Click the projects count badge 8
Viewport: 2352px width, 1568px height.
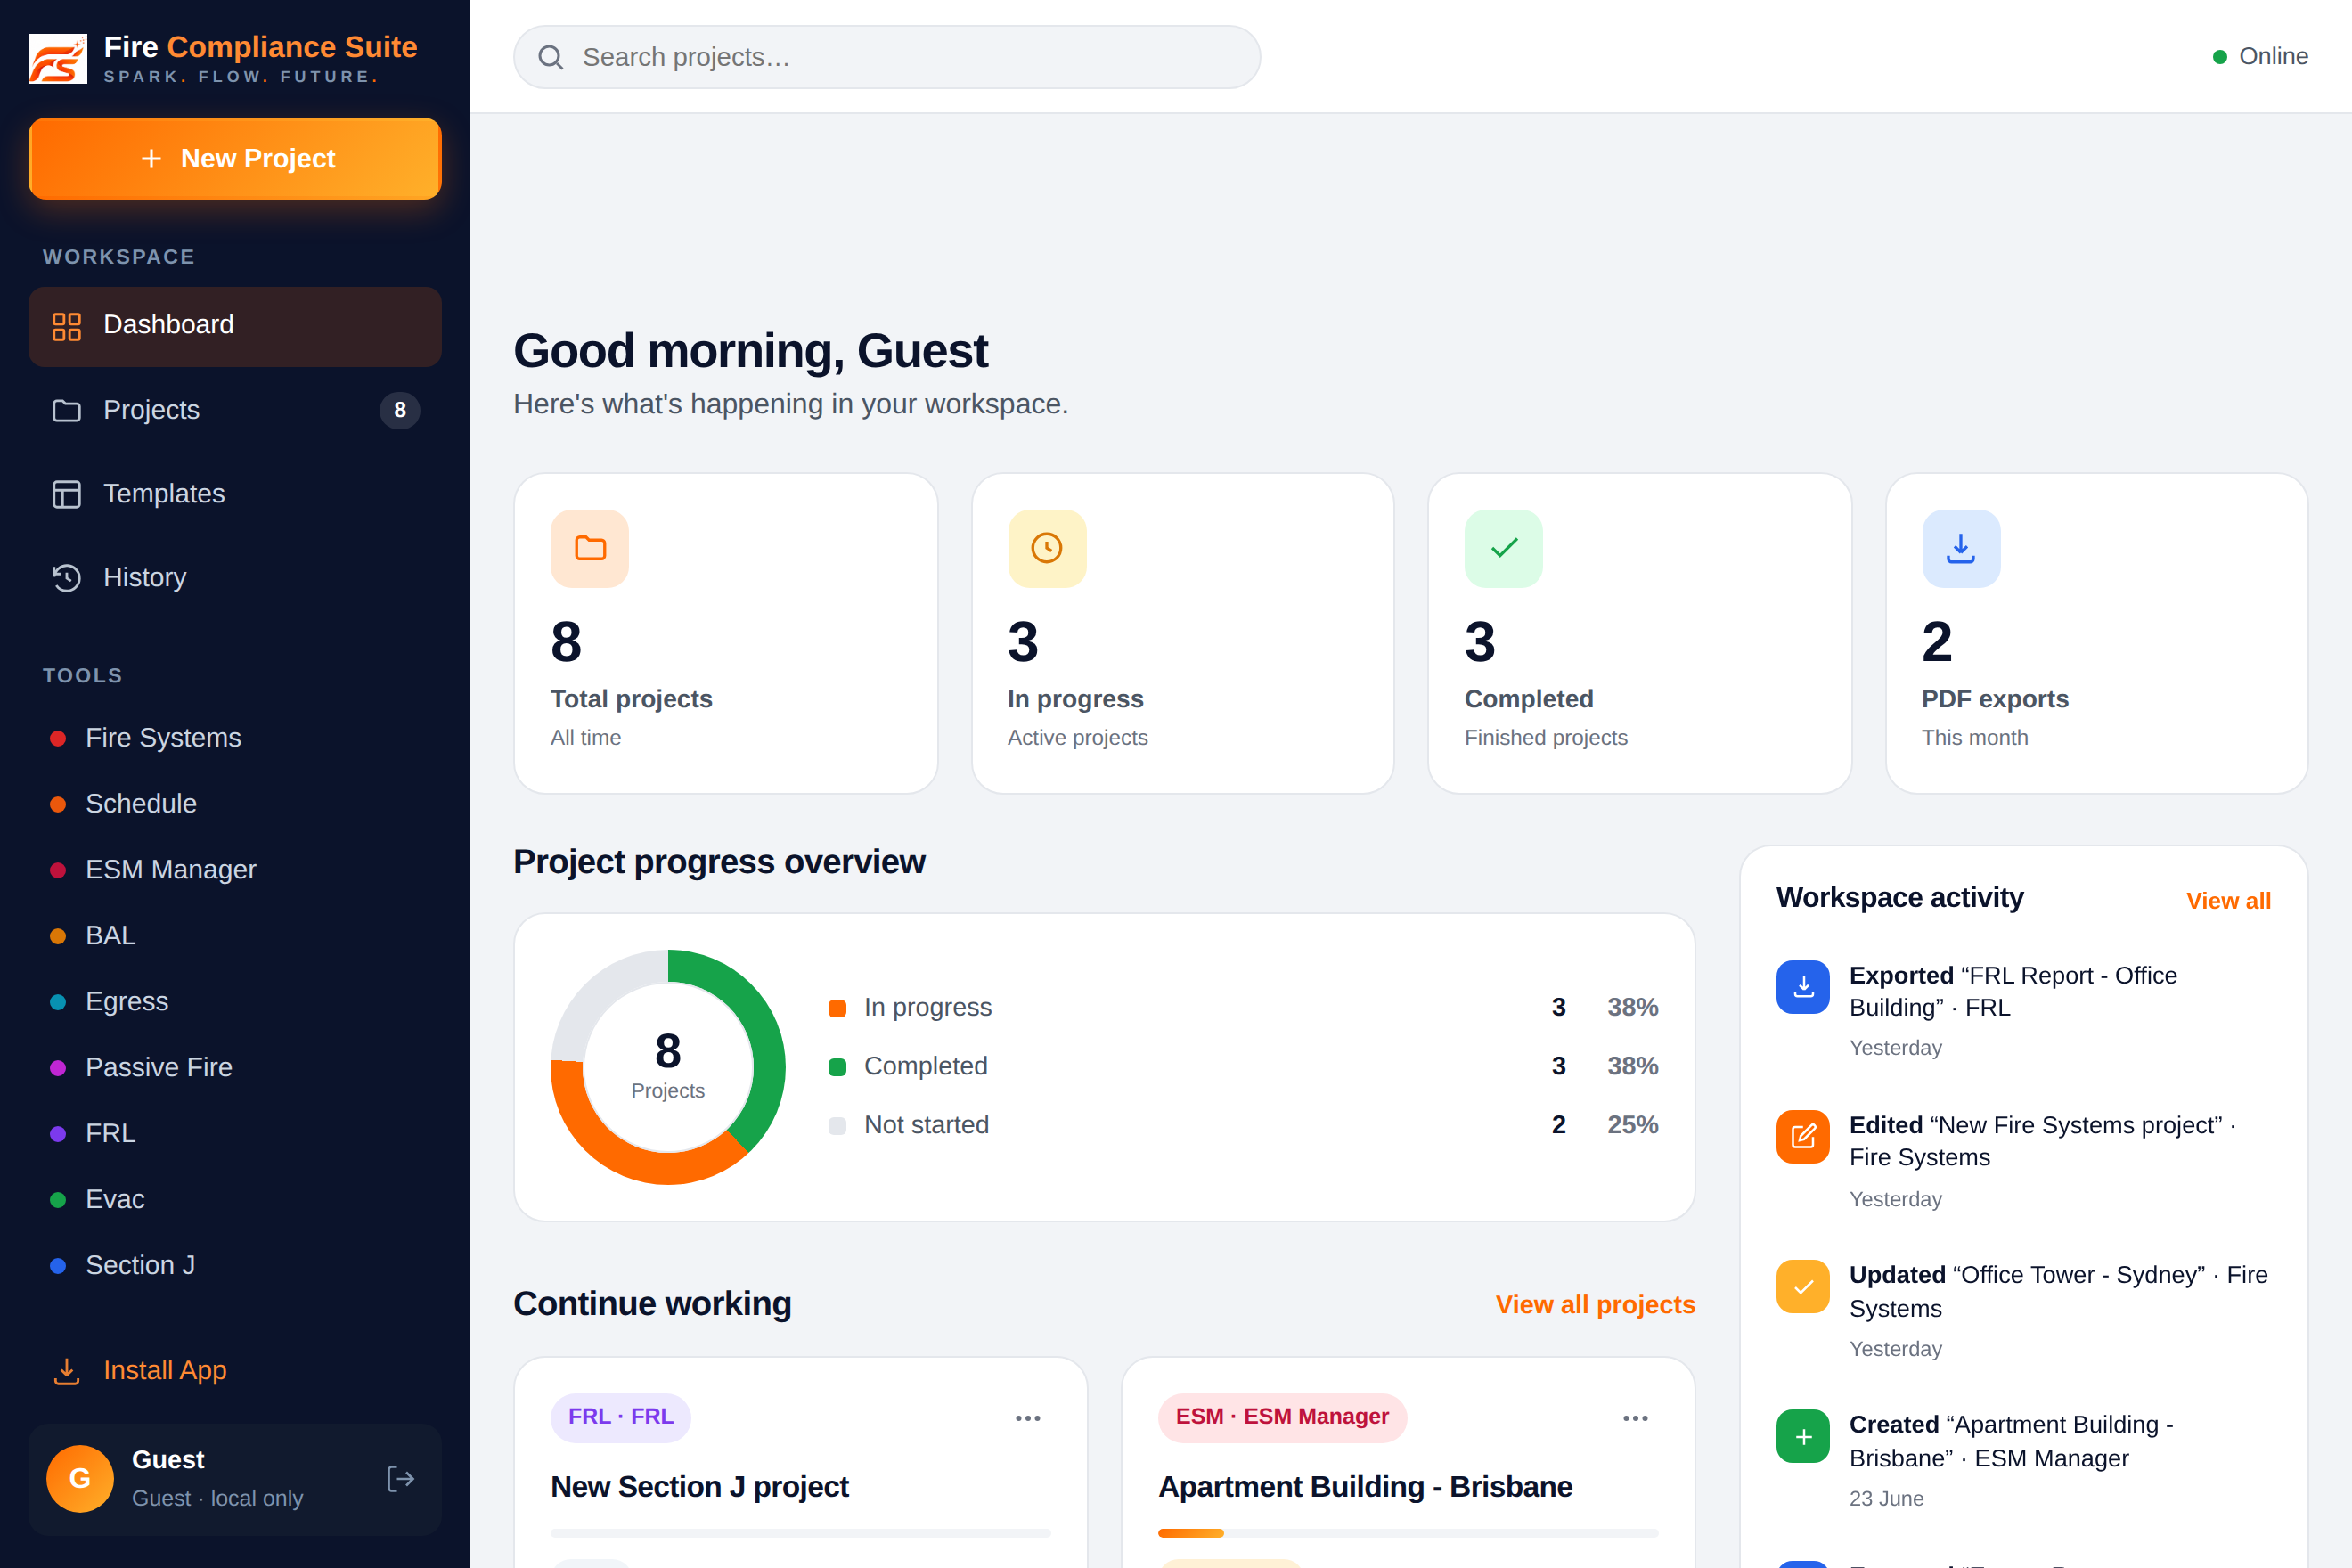click(400, 410)
